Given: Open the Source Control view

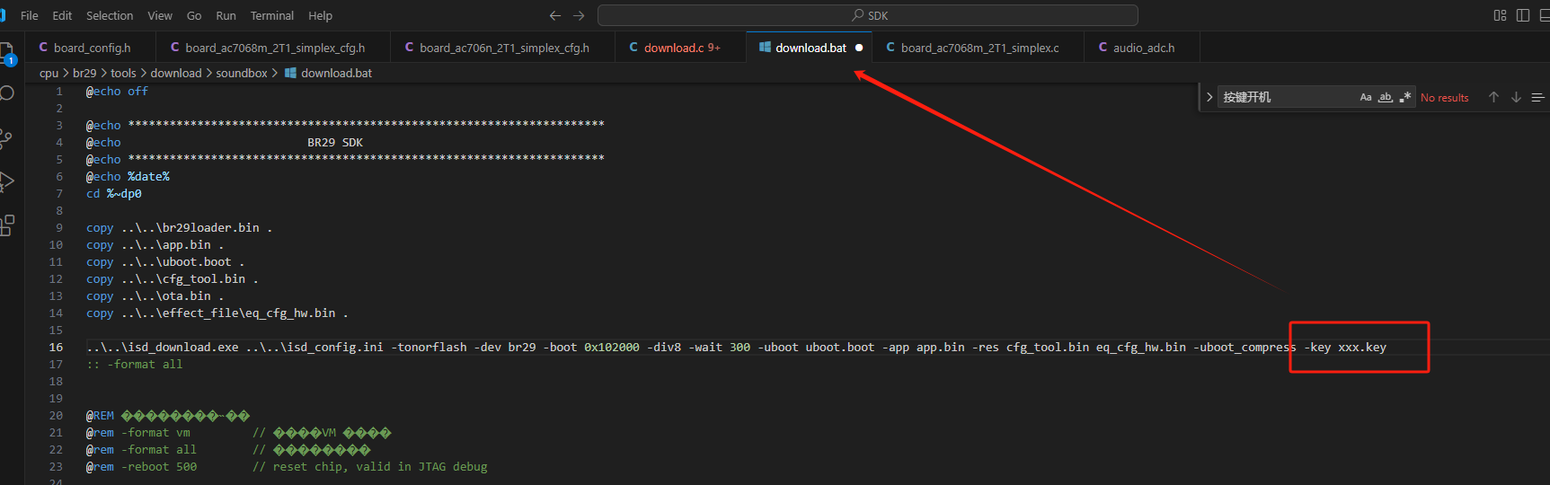Looking at the screenshot, I should [x=6, y=137].
